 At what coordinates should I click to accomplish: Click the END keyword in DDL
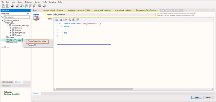tap(66, 33)
